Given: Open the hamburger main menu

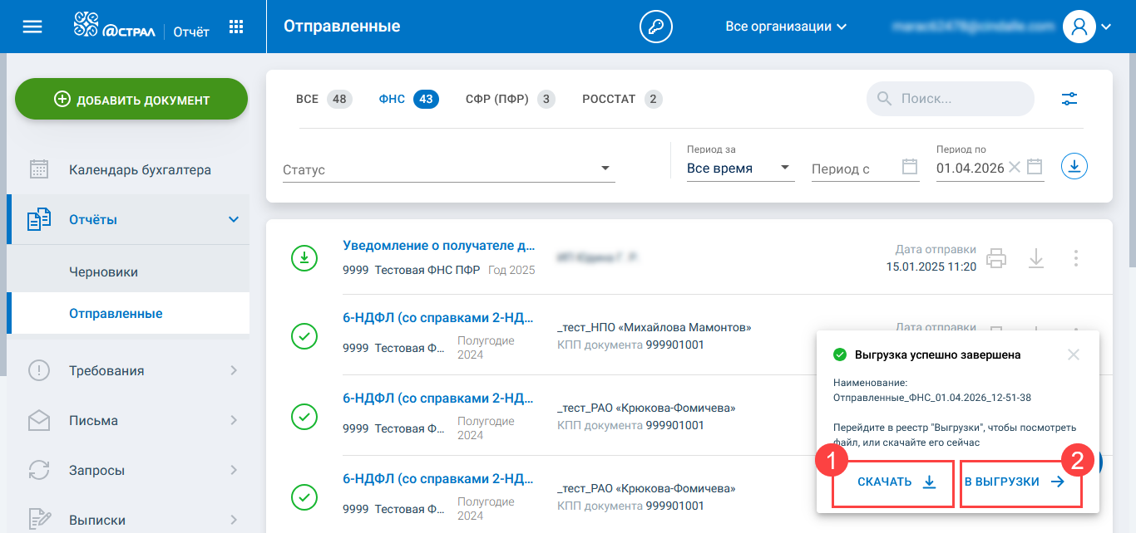Looking at the screenshot, I should (32, 27).
